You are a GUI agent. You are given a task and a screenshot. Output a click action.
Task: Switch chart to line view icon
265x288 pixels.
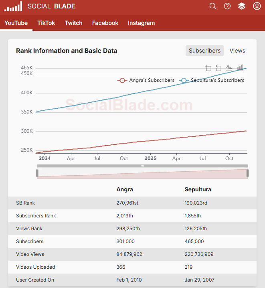(229, 68)
